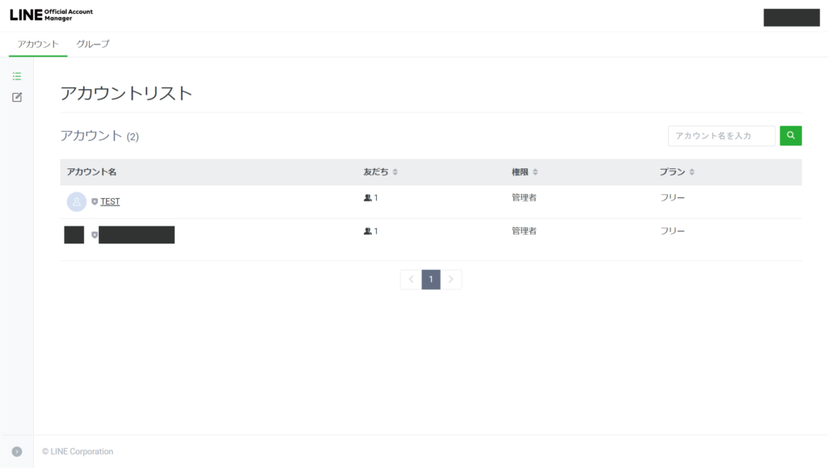Screen dimensions: 828x469
Task: Open the user profile menu at top right
Action: [x=791, y=18]
